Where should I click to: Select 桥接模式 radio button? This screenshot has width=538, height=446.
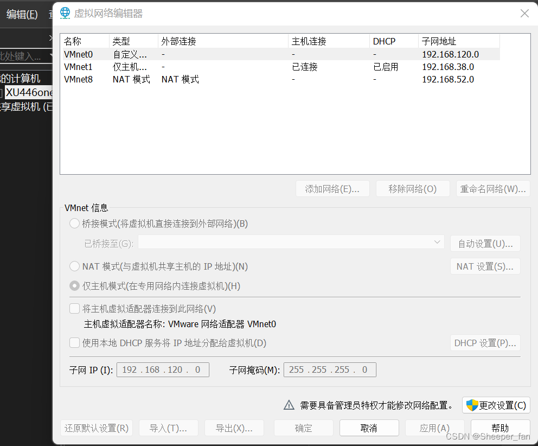click(x=74, y=224)
